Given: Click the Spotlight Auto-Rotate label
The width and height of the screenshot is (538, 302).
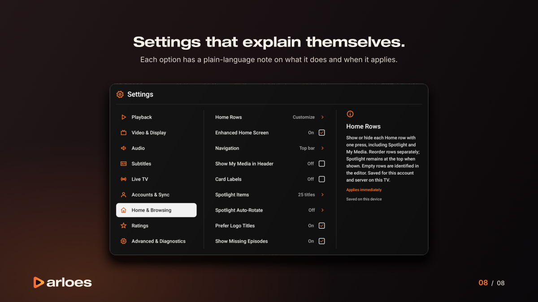Looking at the screenshot, I should tap(239, 210).
